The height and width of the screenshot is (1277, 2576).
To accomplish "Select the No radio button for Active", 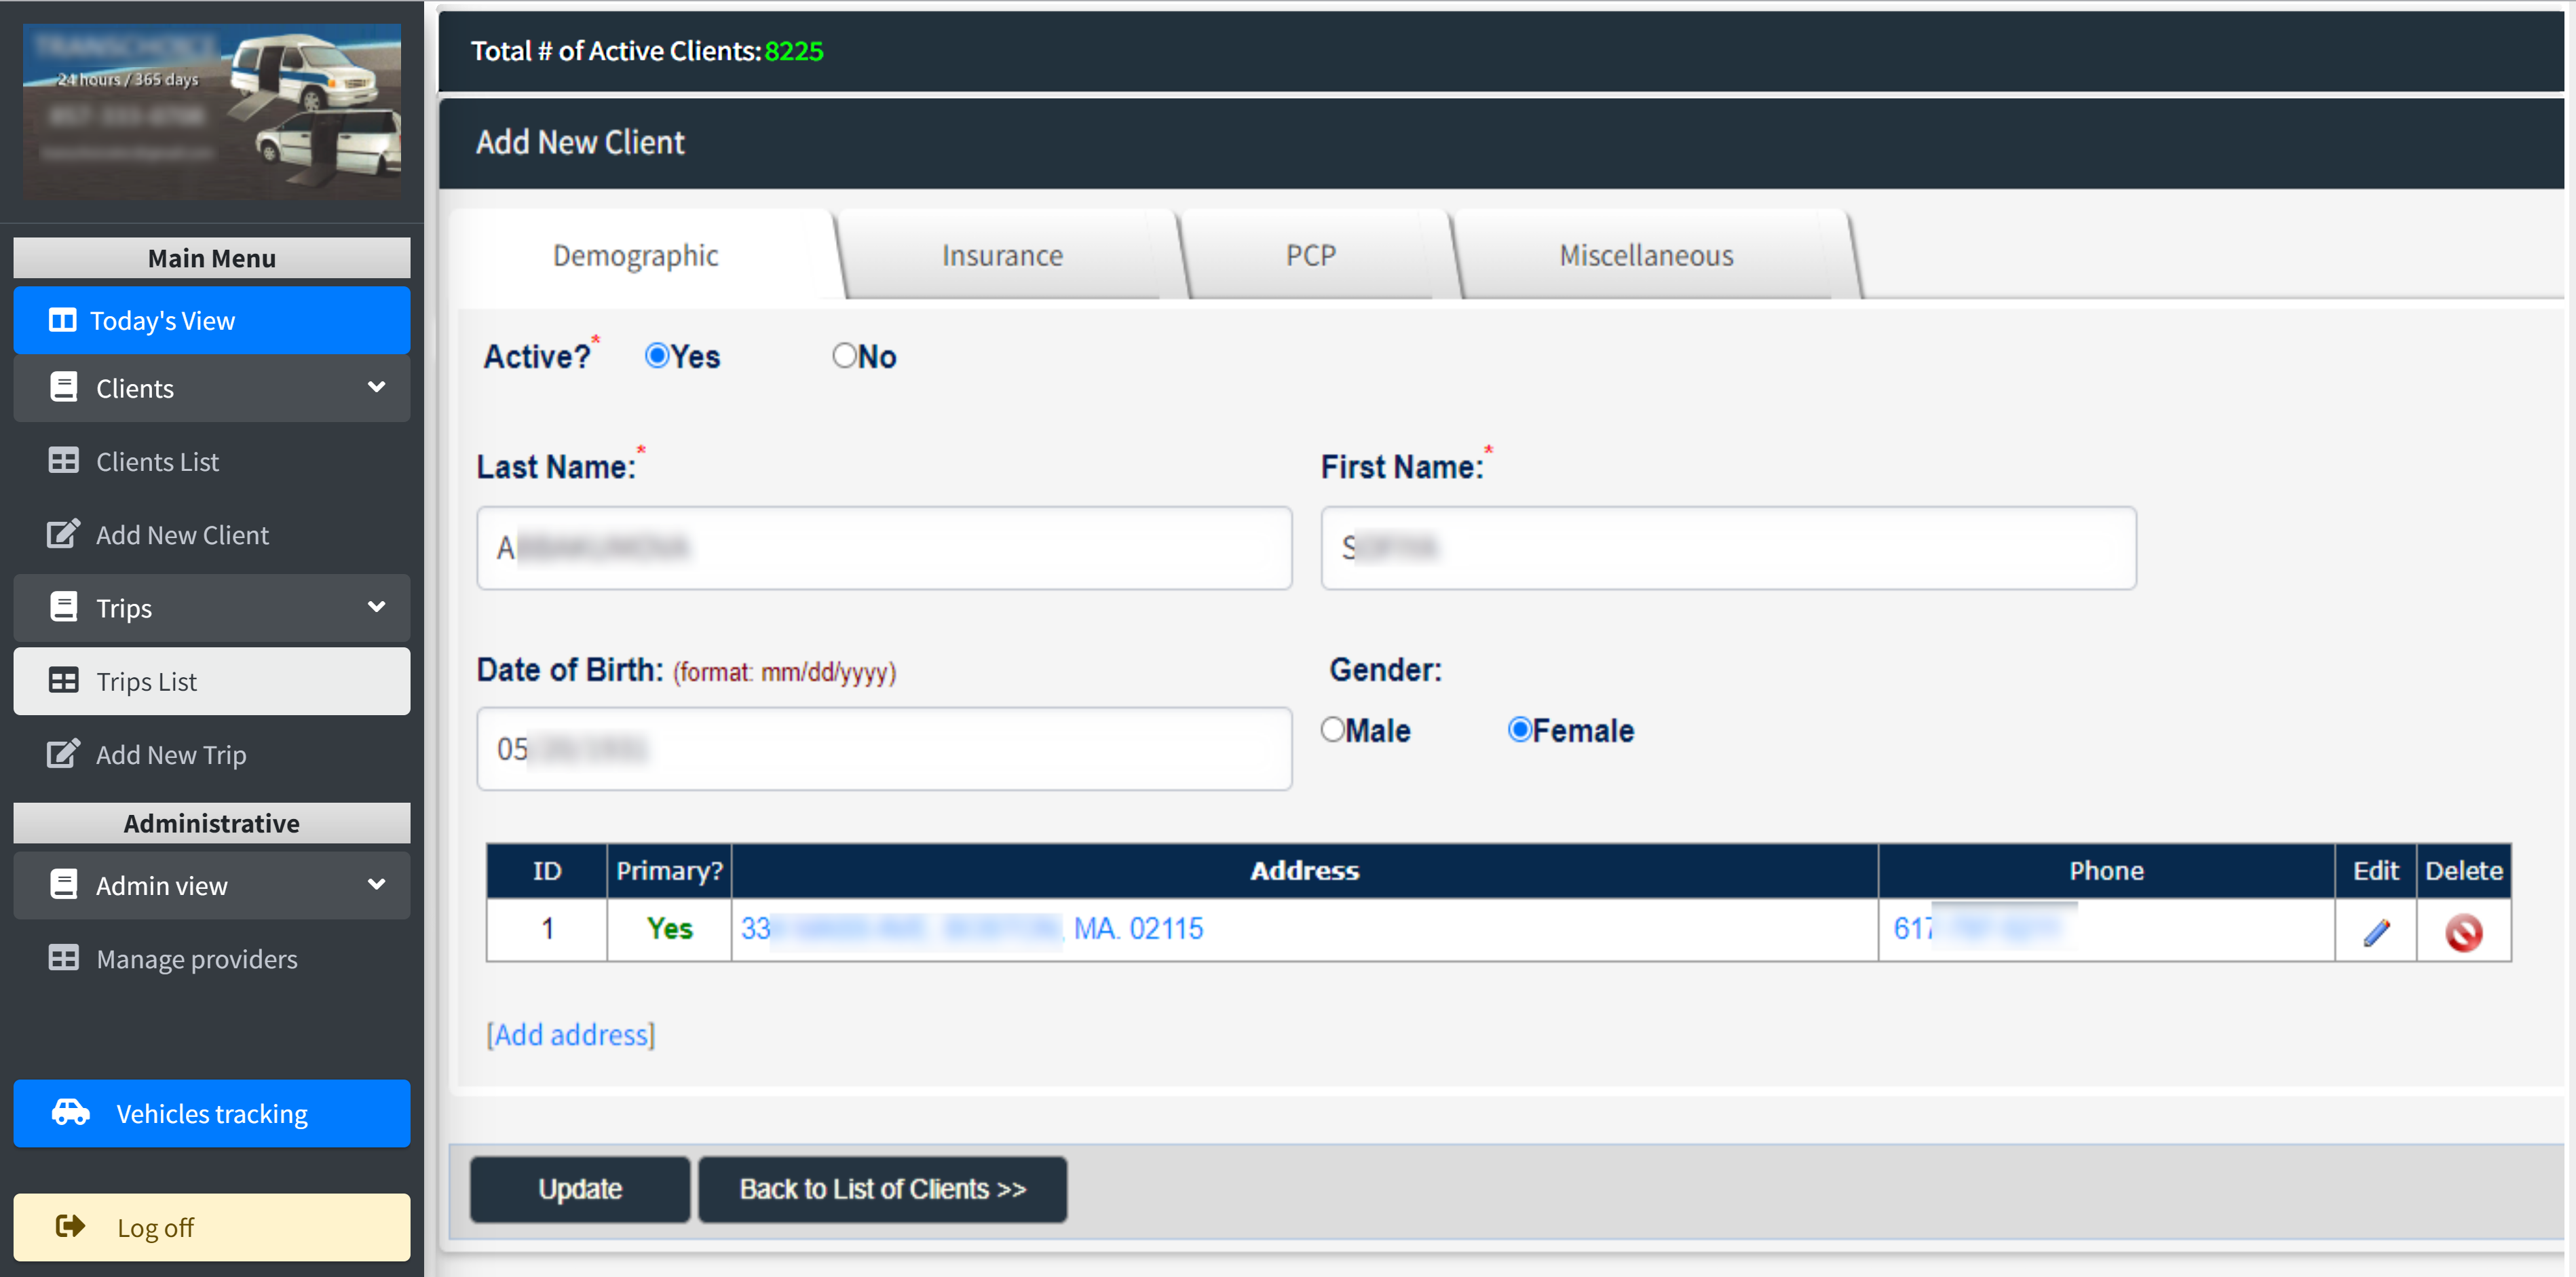I will (844, 356).
